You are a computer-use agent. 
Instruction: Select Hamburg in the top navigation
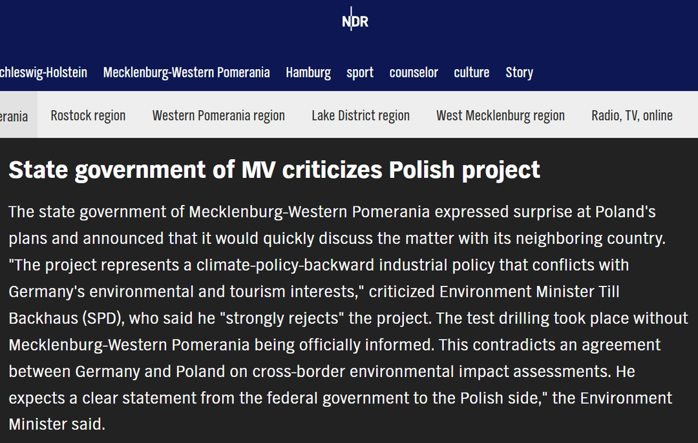308,72
